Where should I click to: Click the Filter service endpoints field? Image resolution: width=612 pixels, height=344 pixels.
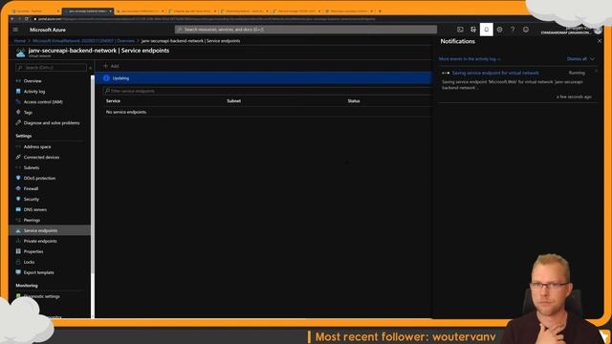pyautogui.click(x=268, y=91)
